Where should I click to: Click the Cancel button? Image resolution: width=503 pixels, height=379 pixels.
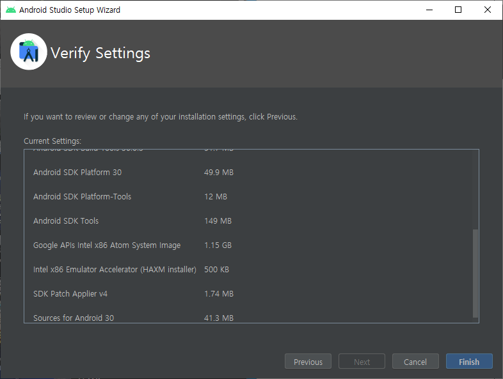coord(415,361)
